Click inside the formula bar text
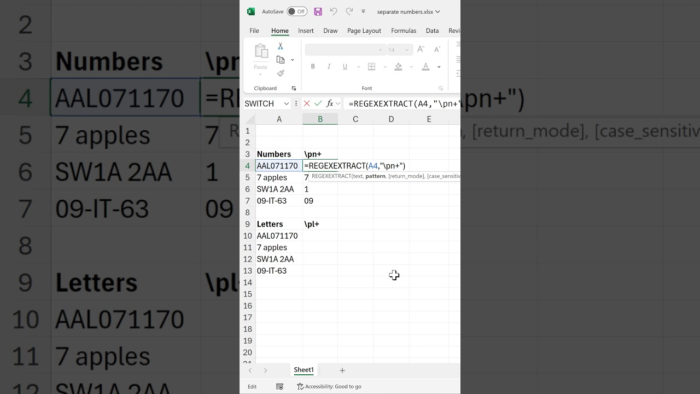The width and height of the screenshot is (700, 394). click(x=404, y=103)
